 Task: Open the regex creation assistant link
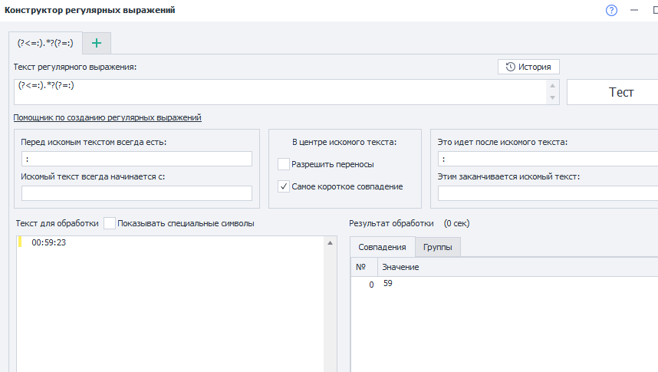pos(107,117)
